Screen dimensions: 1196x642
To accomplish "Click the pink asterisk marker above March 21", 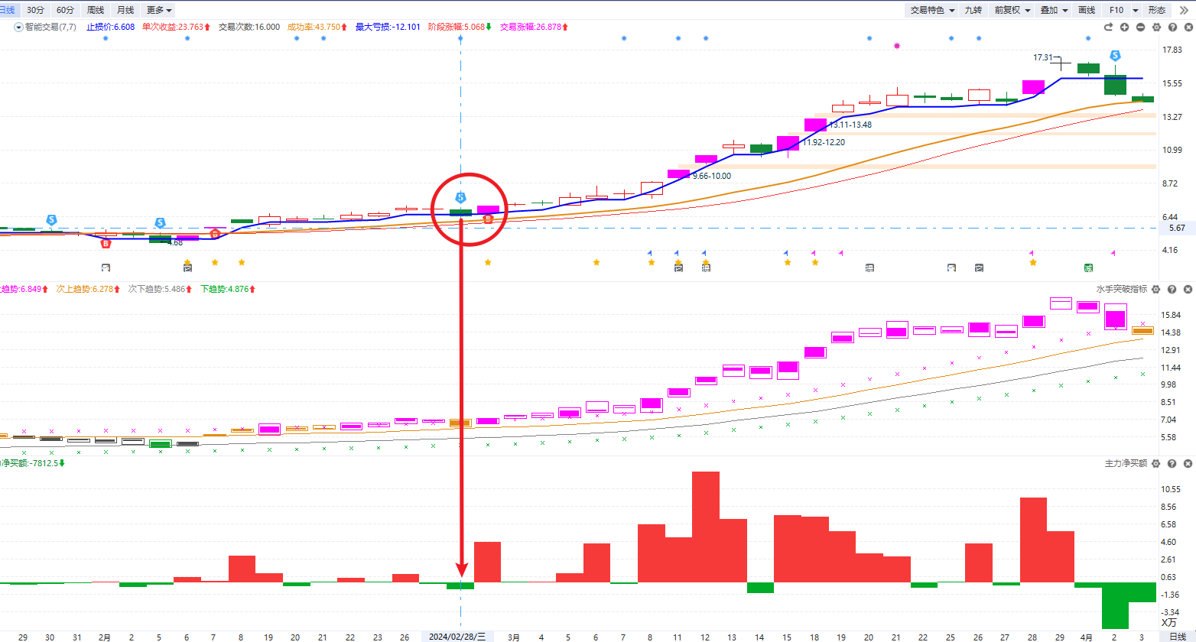I will [897, 46].
